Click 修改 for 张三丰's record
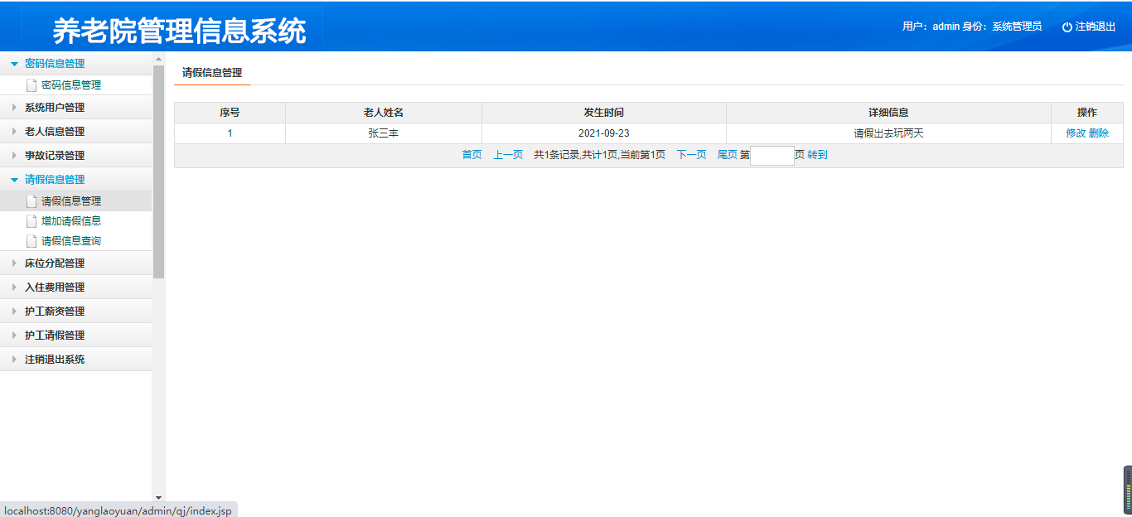 click(x=1076, y=133)
